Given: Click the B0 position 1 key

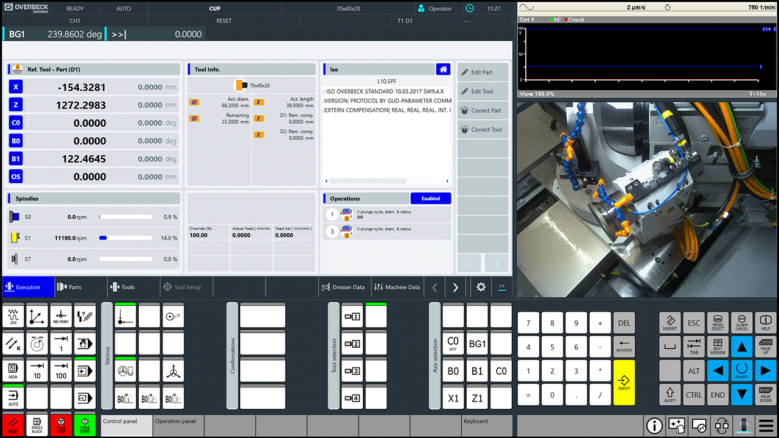Looking at the screenshot, I should point(125,397).
